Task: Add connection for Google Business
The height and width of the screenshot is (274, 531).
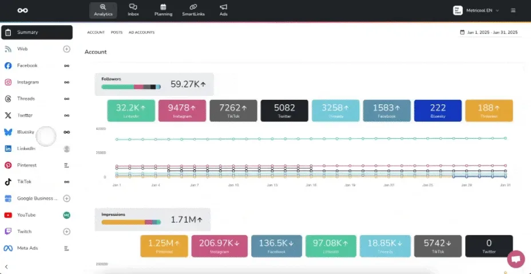Action: click(x=66, y=198)
